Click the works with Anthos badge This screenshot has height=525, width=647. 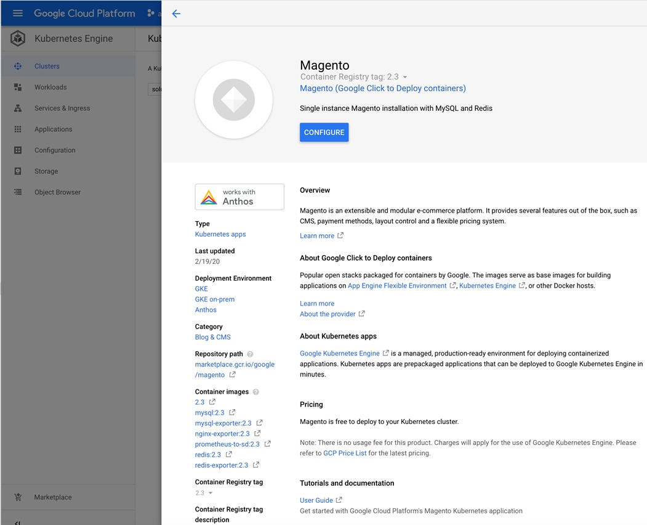point(239,197)
